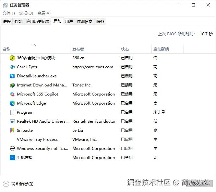
Task: Select the DingtalkLauncher.exe entry name
Action: coord(37,76)
